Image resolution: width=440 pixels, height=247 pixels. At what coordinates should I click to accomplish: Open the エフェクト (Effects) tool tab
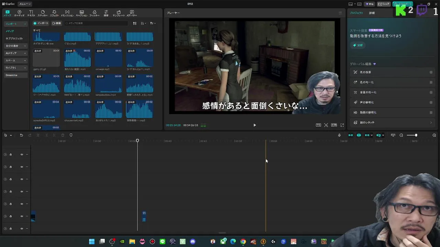tap(54, 13)
